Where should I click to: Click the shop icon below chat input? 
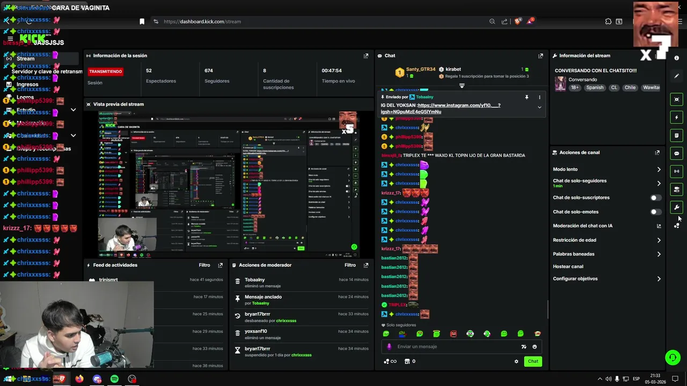click(x=407, y=361)
